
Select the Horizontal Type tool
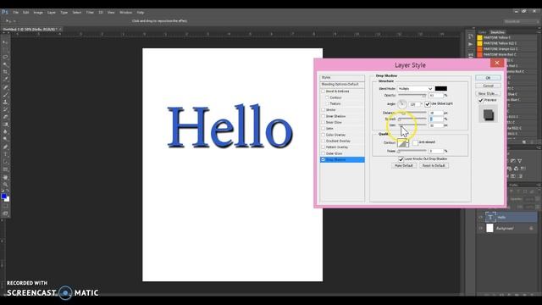click(5, 154)
